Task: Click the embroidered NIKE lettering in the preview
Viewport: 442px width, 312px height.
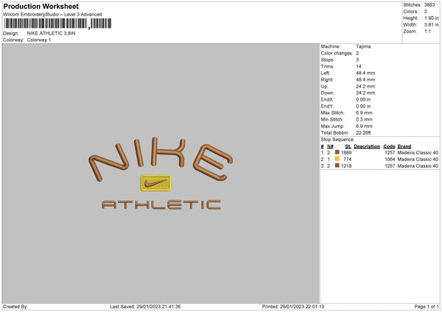Action: (161, 159)
